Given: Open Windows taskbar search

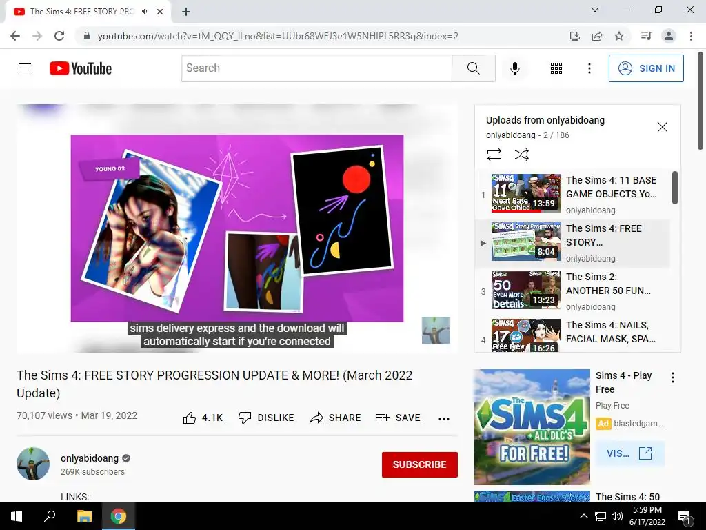Looking at the screenshot, I should (50, 516).
